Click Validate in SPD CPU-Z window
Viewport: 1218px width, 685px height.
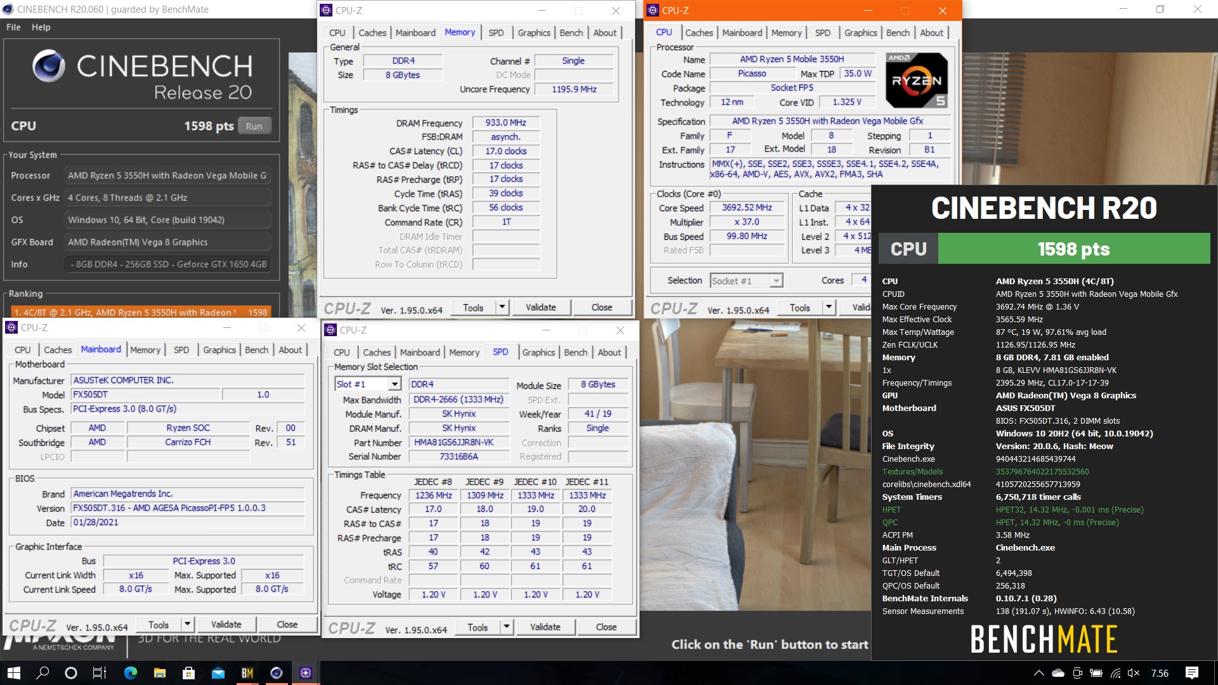coord(545,627)
